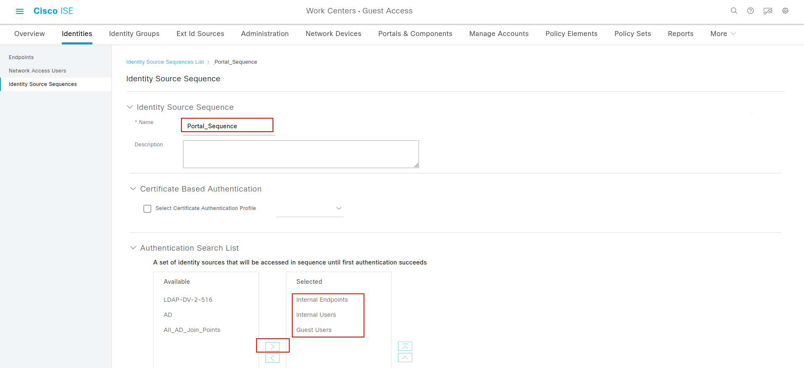
Task: Open the certificate authentication profile dropdown
Action: point(310,209)
